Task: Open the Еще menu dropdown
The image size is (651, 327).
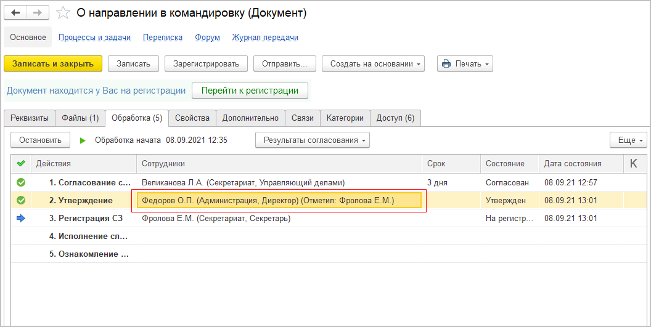Action: click(x=628, y=140)
